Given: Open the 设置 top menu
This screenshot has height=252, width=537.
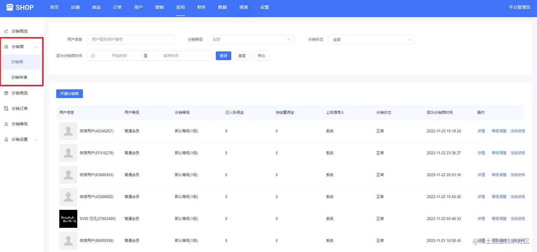Looking at the screenshot, I should [x=265, y=7].
